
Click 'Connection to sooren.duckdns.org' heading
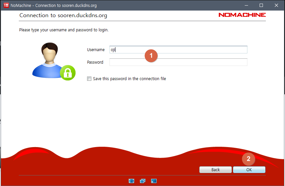(x=63, y=15)
